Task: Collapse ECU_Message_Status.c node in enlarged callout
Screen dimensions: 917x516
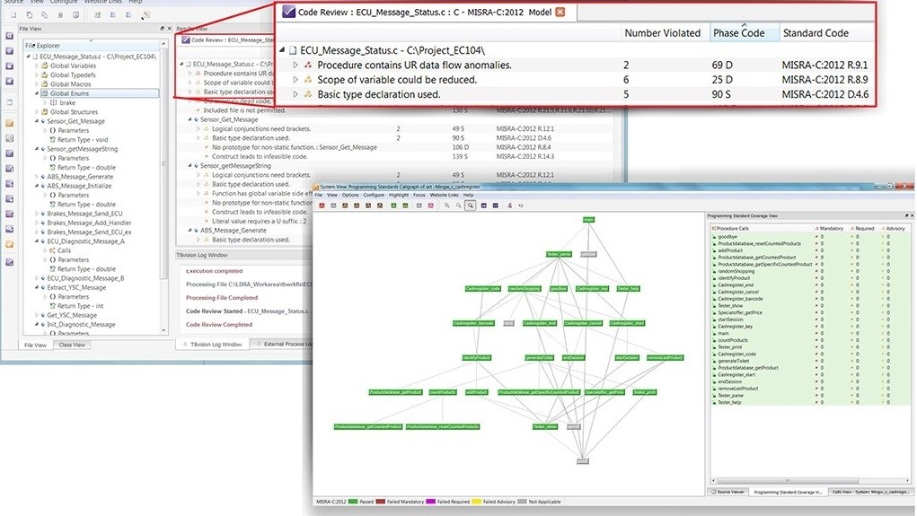Action: [x=284, y=50]
